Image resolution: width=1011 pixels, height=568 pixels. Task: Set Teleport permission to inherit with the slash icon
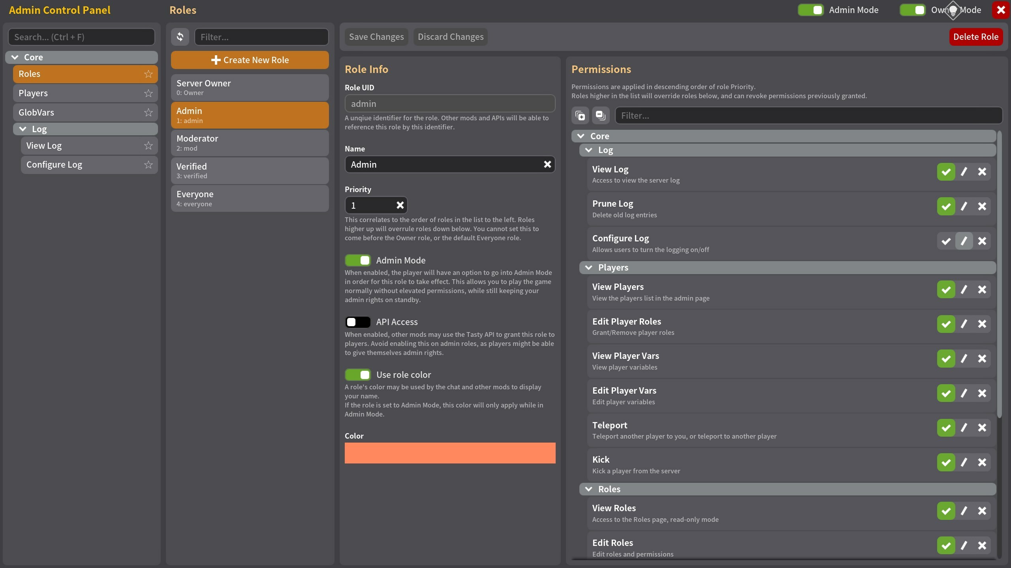964,428
